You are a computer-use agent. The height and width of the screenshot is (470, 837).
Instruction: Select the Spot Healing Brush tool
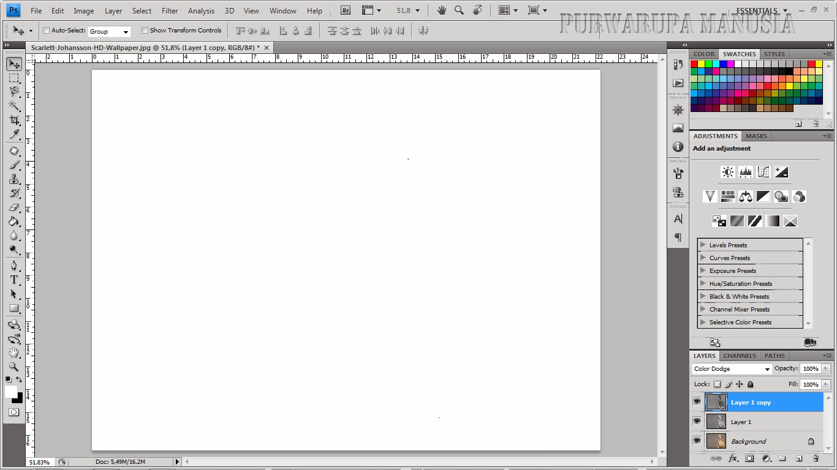point(13,151)
